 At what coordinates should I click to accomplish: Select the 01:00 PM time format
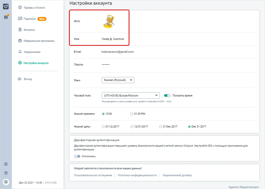132,114
